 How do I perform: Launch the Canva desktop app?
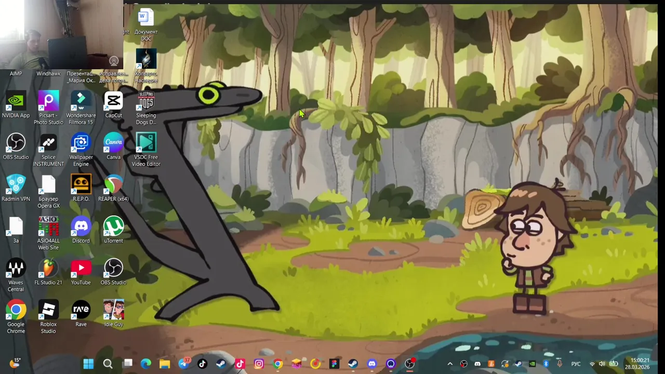[x=113, y=147]
